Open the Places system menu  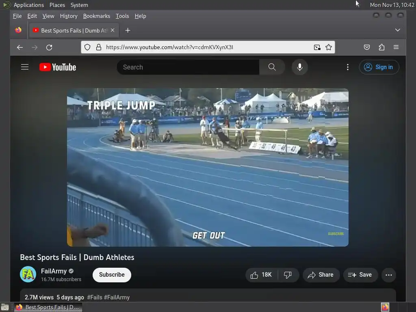pyautogui.click(x=57, y=5)
